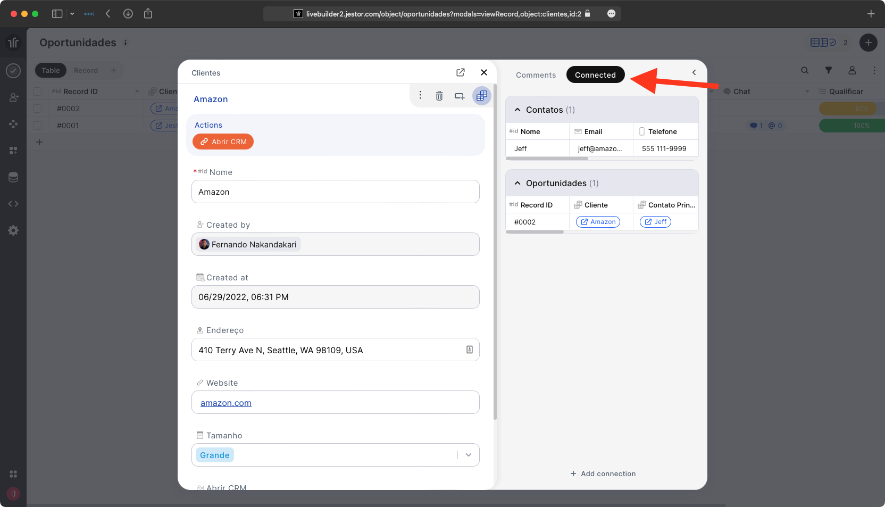
Task: Open the tasks checkmark sidebar icon
Action: point(13,70)
